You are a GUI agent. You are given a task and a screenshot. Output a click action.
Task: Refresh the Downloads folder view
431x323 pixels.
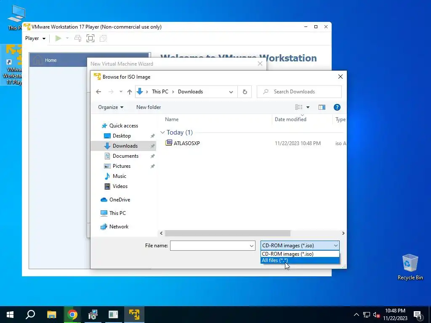[245, 92]
